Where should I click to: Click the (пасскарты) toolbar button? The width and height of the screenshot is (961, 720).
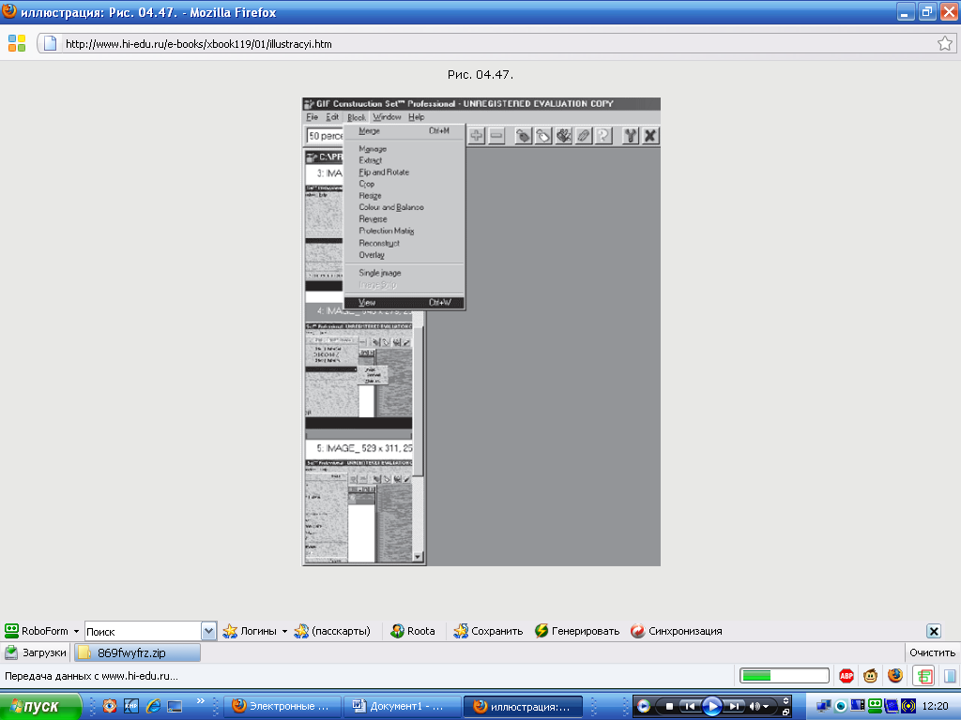pyautogui.click(x=332, y=631)
